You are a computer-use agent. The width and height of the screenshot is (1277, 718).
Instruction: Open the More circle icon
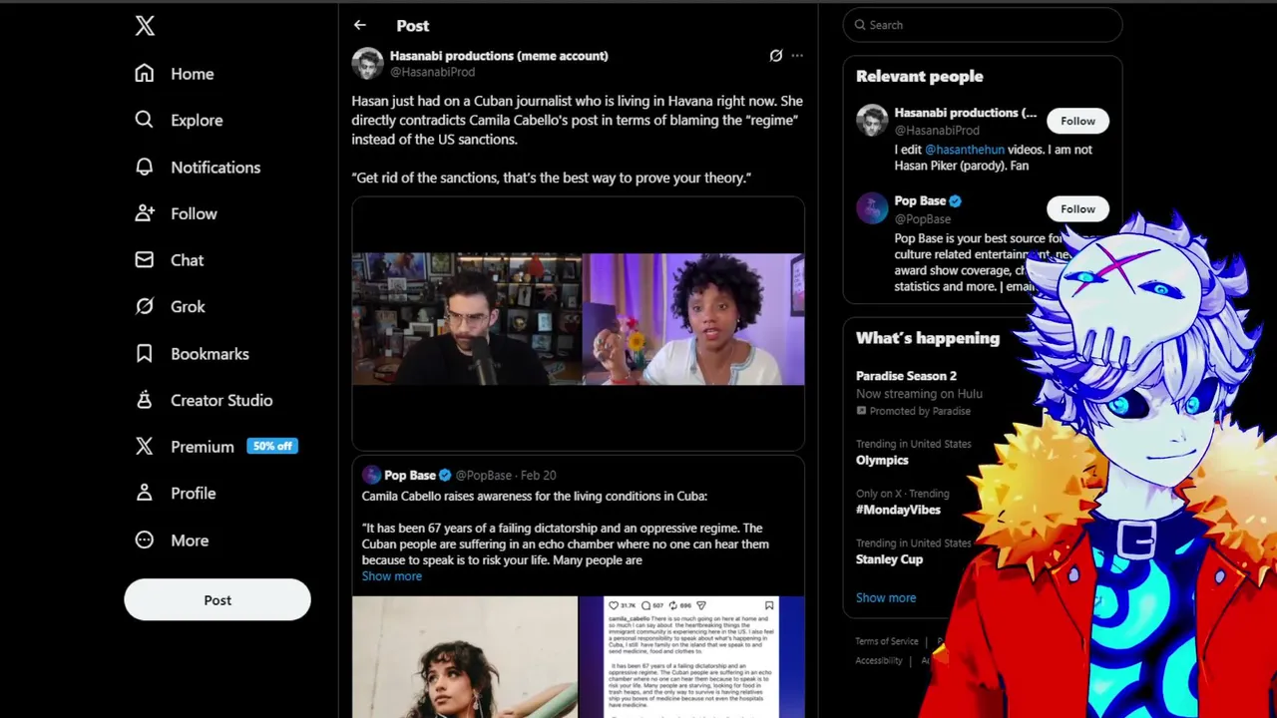click(145, 539)
